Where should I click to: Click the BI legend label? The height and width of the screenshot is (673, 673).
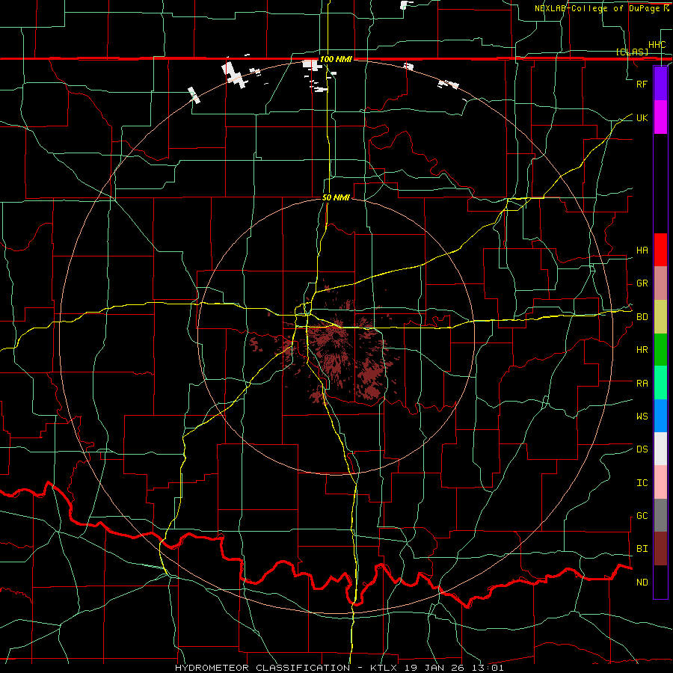coord(642,549)
